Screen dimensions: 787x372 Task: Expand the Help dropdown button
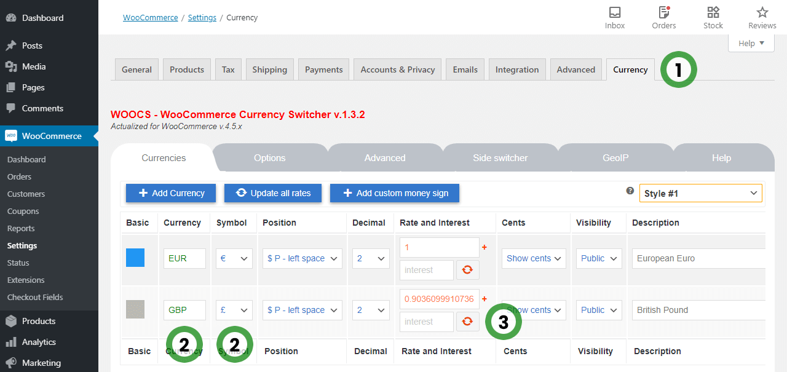click(751, 44)
